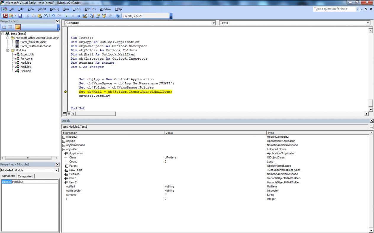374x233 pixels.
Task: Expand RawTable under objFolder
Action: click(x=67, y=170)
